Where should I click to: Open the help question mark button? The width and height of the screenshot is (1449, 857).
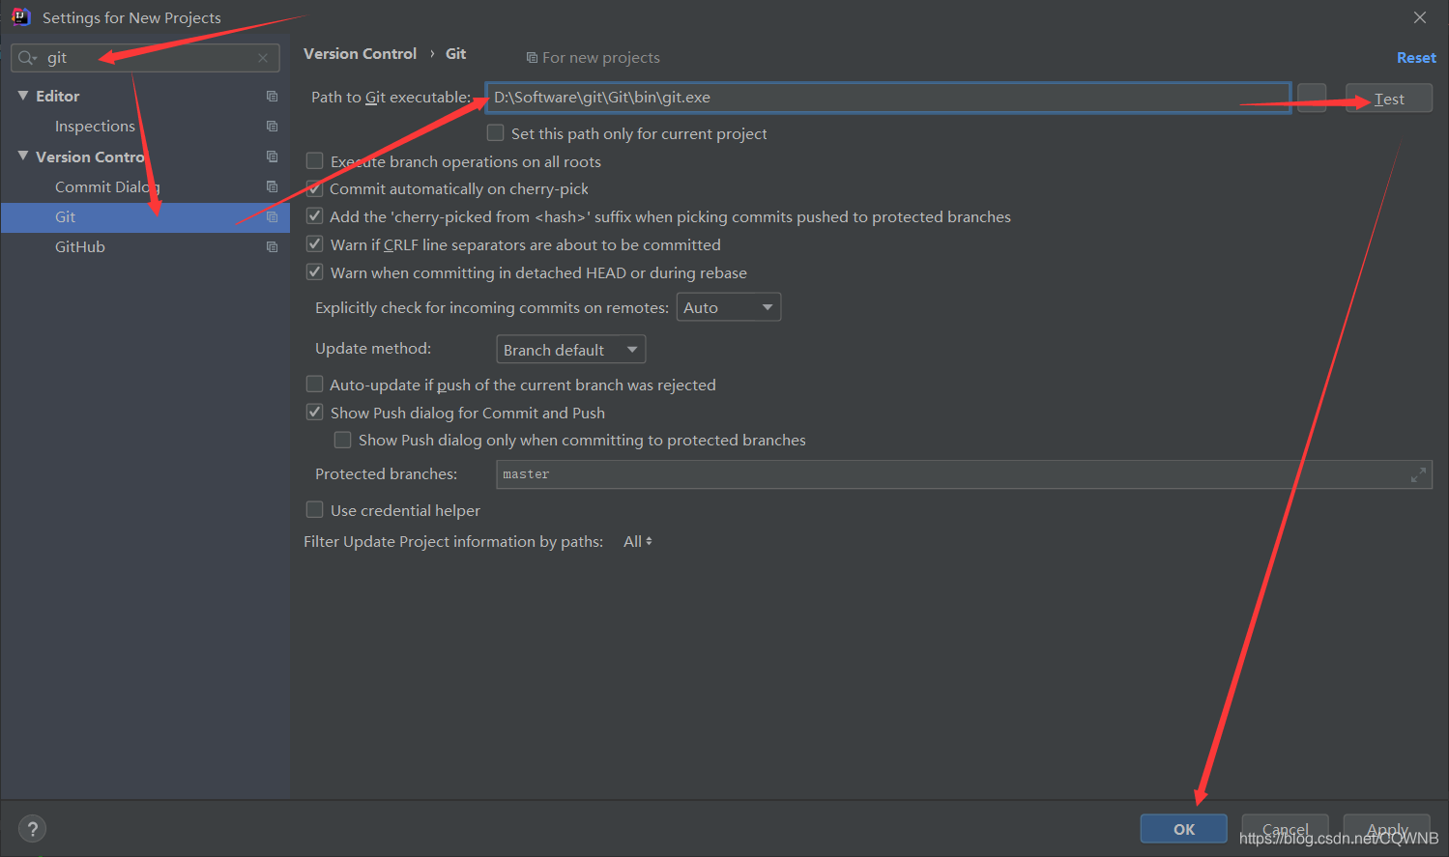click(x=32, y=829)
